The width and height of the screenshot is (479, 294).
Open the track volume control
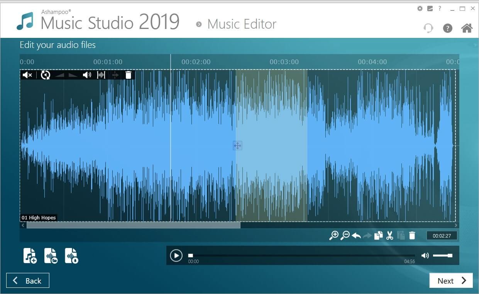tap(87, 75)
